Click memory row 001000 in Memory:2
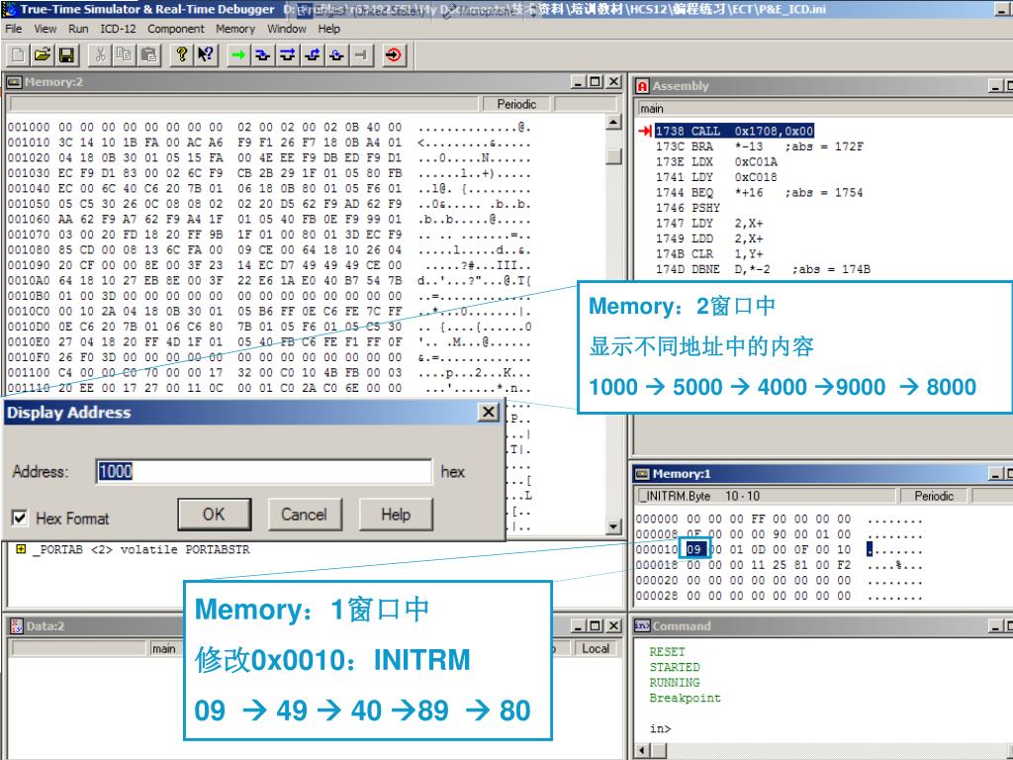1013x760 pixels. (x=269, y=128)
